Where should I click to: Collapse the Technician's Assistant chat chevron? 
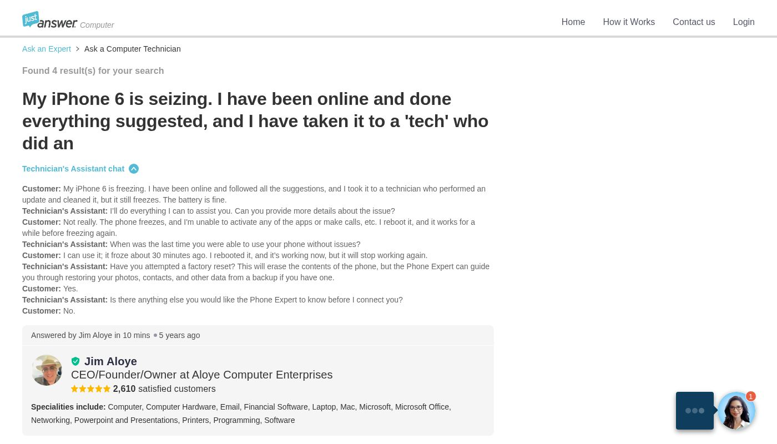click(x=134, y=169)
